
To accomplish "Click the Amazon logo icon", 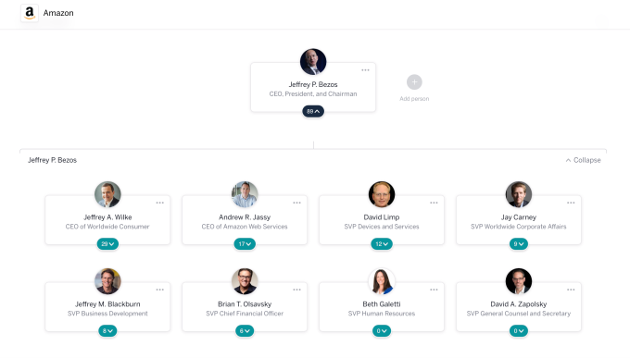I will [30, 13].
